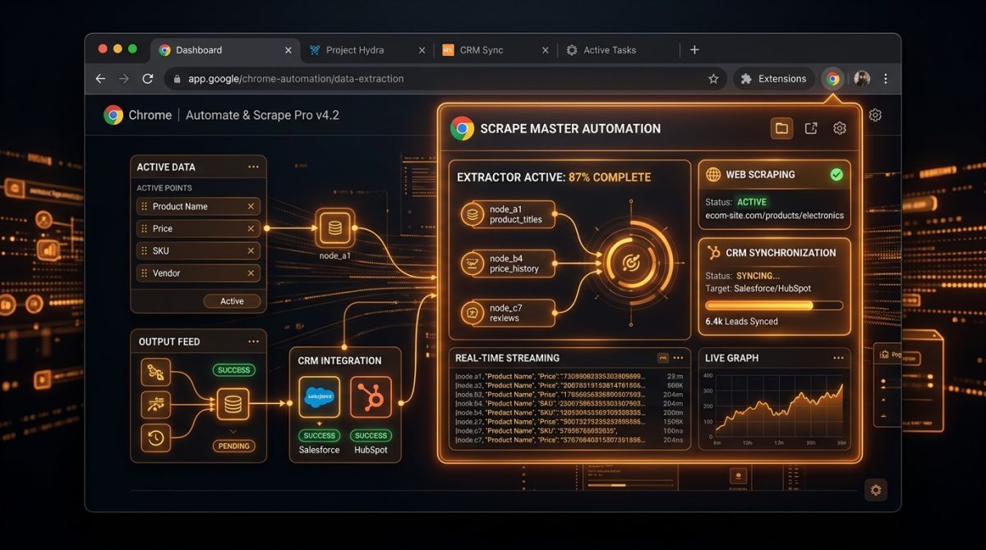Remove the Product Name data point
The height and width of the screenshot is (550, 986).
pyautogui.click(x=251, y=207)
